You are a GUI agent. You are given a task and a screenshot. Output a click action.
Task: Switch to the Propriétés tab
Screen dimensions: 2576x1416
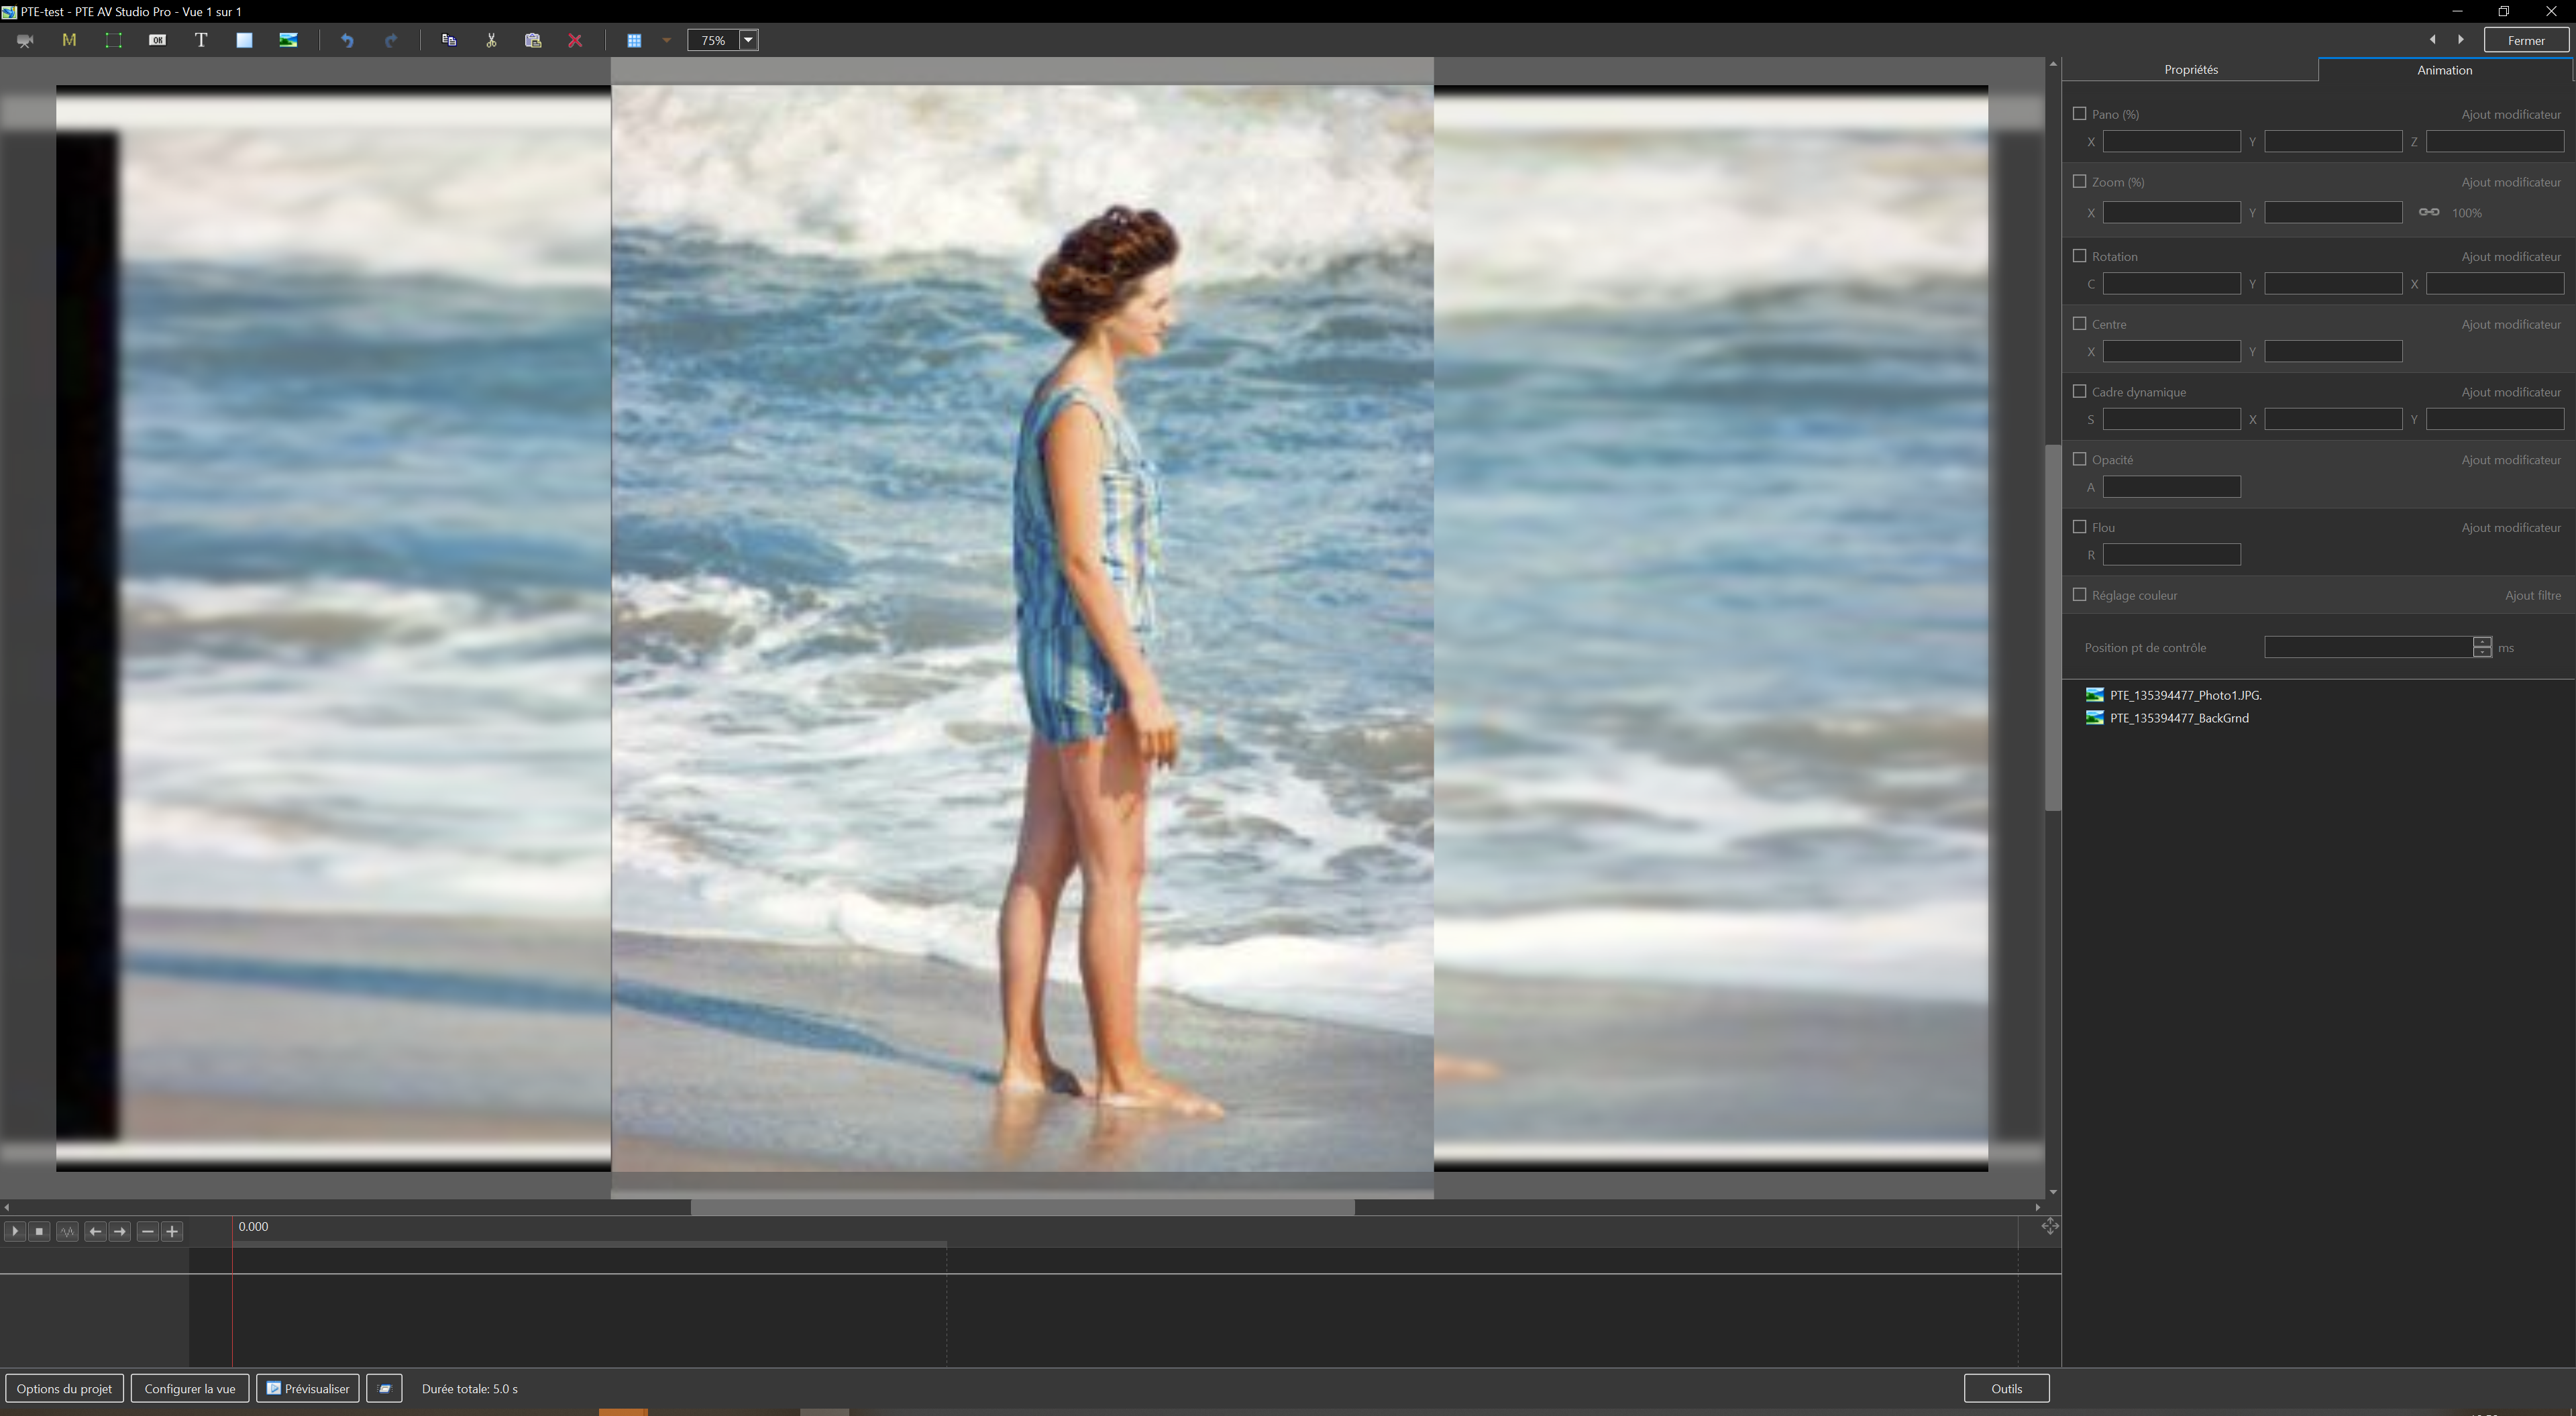click(x=2191, y=70)
